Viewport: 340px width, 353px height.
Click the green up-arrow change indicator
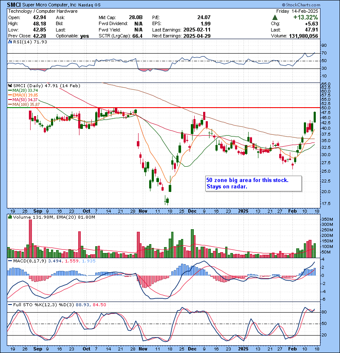tap(275, 17)
